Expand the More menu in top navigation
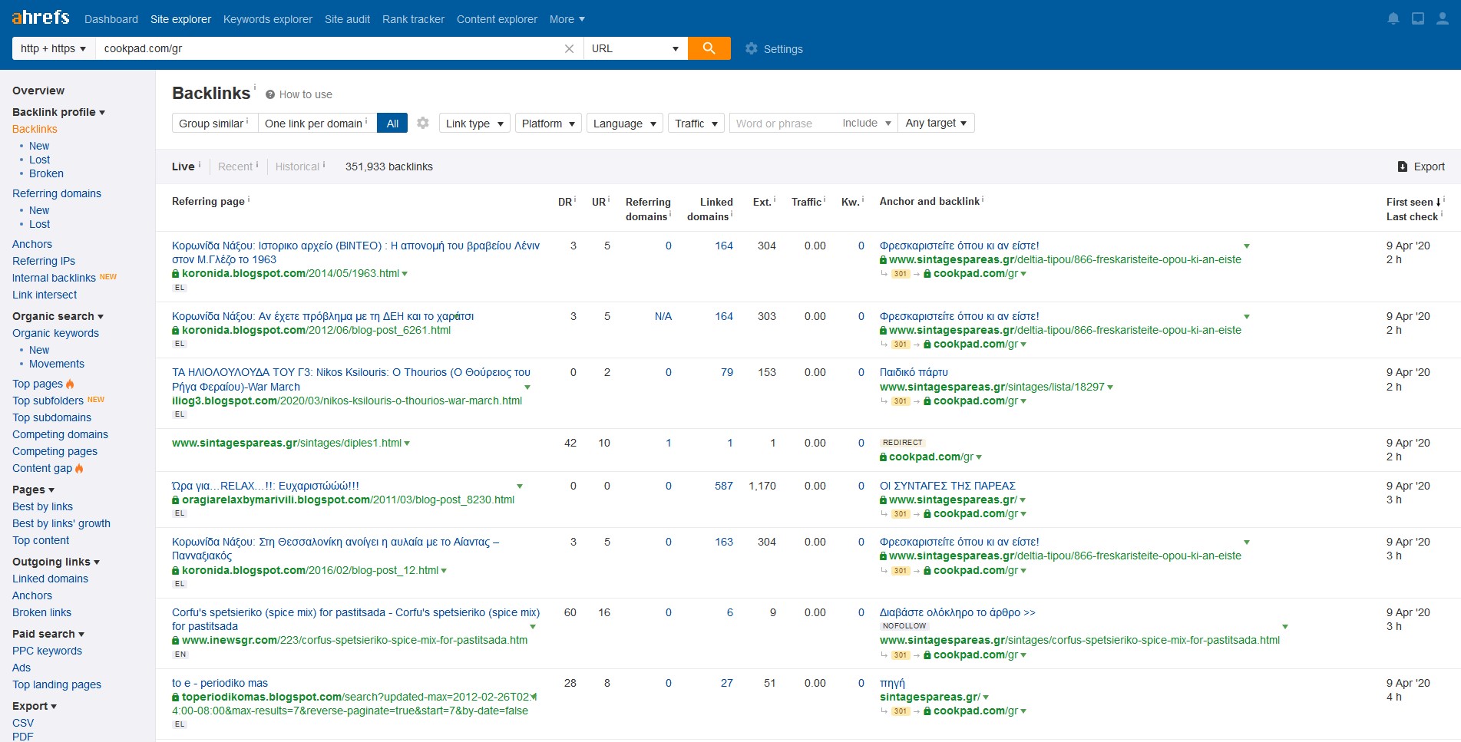The width and height of the screenshot is (1461, 742). tap(567, 19)
